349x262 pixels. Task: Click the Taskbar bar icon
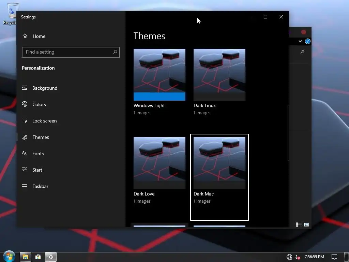pos(25,186)
